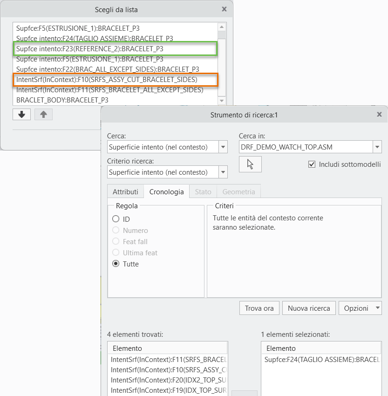This screenshot has width=388, height=396.
Task: Switch to the Attributi tab
Action: [125, 191]
